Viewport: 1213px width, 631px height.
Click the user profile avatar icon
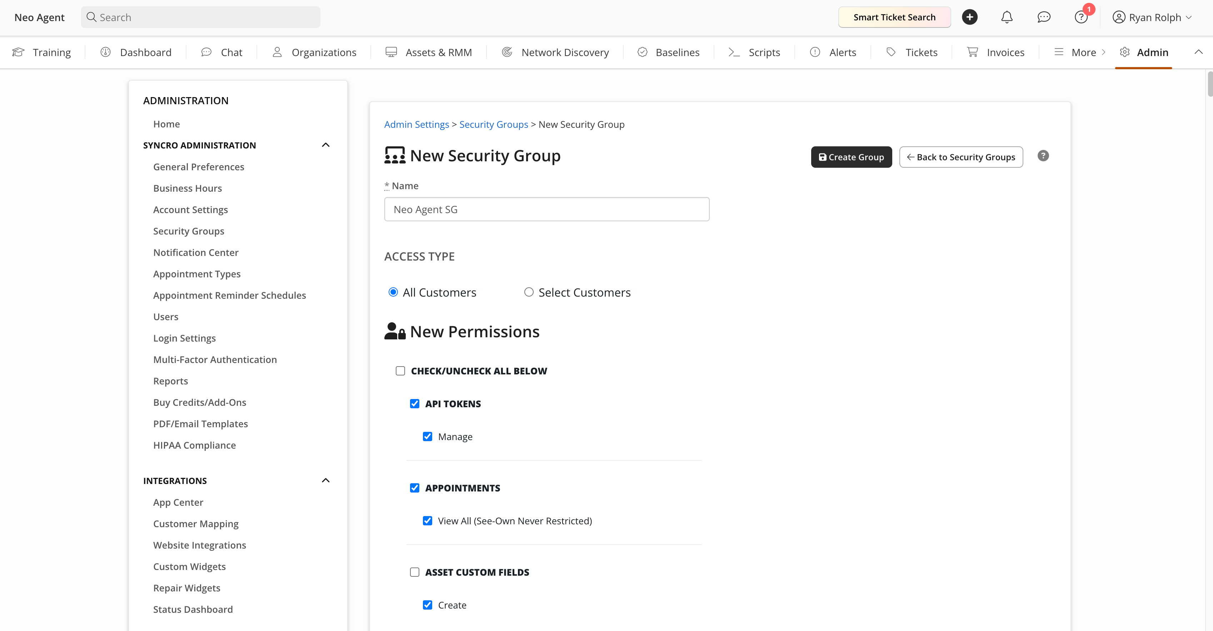click(1119, 17)
